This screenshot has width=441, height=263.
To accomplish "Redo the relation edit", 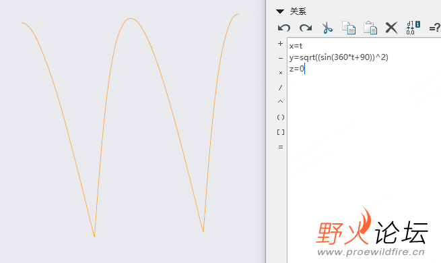I will click(x=306, y=28).
